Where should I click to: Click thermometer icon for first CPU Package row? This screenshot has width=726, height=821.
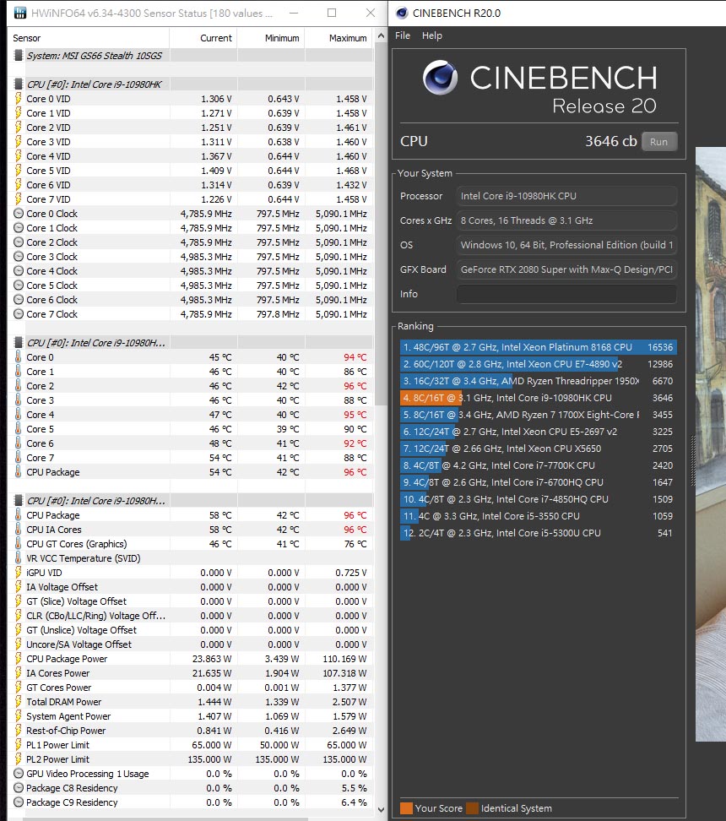19,472
